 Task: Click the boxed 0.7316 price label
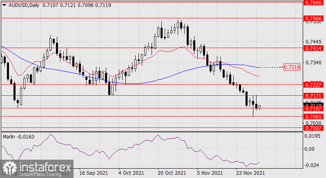coord(292,67)
